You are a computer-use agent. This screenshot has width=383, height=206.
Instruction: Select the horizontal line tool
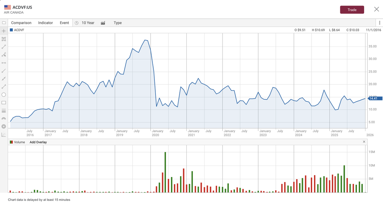point(4,63)
